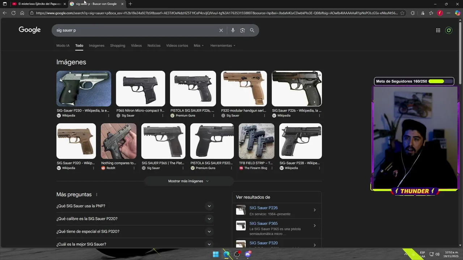Open Microsoft Edge in the taskbar
Image resolution: width=463 pixels, height=260 pixels.
[x=226, y=254]
